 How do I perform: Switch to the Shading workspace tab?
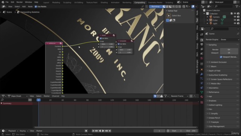tap(104, 3)
